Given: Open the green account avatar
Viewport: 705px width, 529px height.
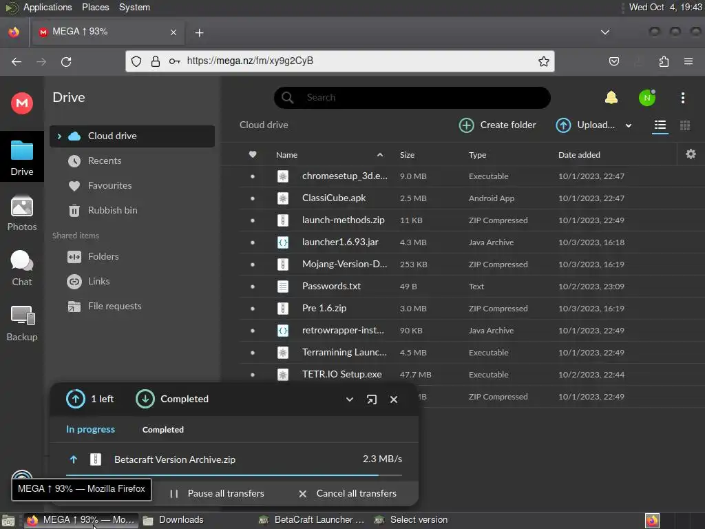Looking at the screenshot, I should coord(647,98).
